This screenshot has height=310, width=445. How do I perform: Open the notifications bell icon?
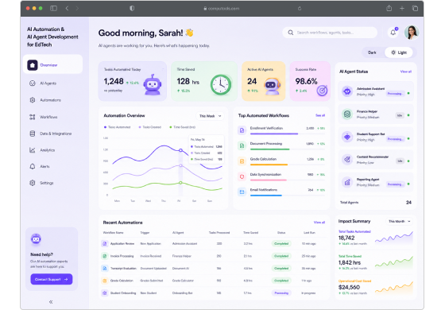click(x=393, y=33)
